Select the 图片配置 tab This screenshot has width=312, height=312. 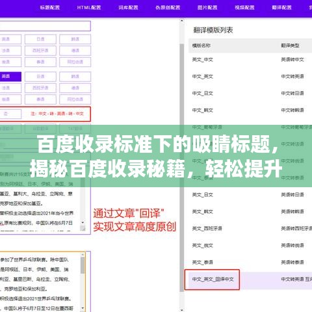(207, 8)
